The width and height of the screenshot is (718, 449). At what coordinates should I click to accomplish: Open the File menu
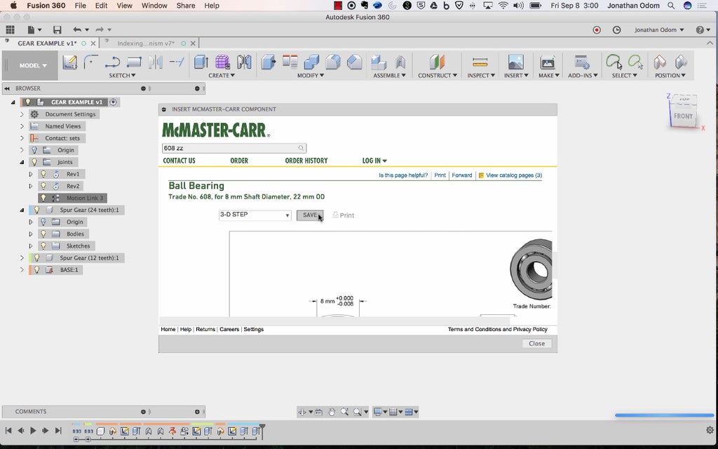[x=80, y=6]
